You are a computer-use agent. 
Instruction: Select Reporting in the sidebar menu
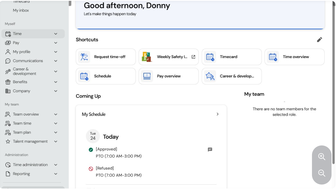33,174
